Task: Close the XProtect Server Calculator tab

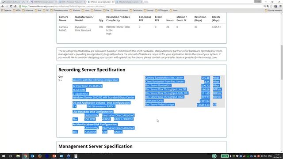Action: (x=113, y=2)
